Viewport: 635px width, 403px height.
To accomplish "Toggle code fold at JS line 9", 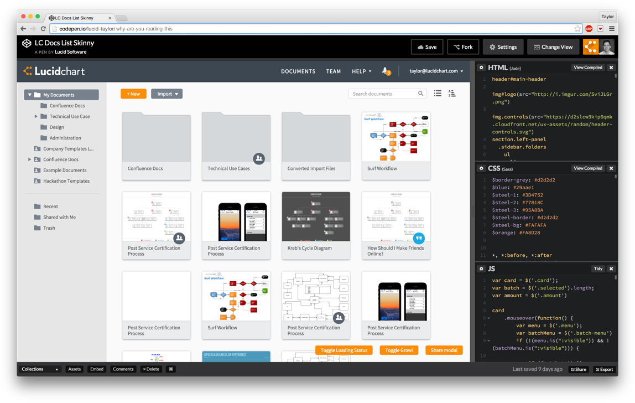I will point(489,341).
